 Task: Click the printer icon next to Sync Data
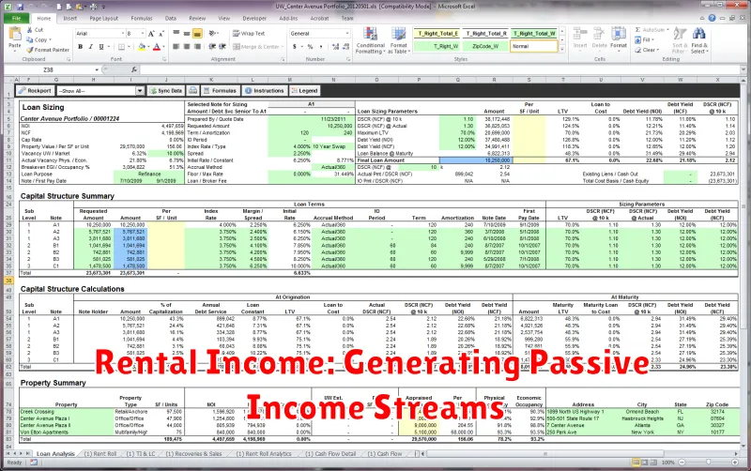click(192, 90)
